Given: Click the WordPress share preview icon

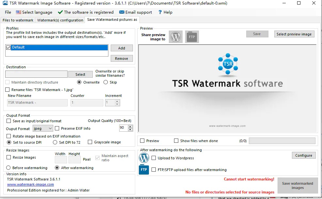Looking at the screenshot, I should point(176,37).
